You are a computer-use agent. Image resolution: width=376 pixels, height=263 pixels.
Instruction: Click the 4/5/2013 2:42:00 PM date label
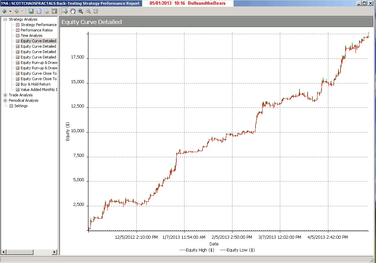pyautogui.click(x=328, y=237)
